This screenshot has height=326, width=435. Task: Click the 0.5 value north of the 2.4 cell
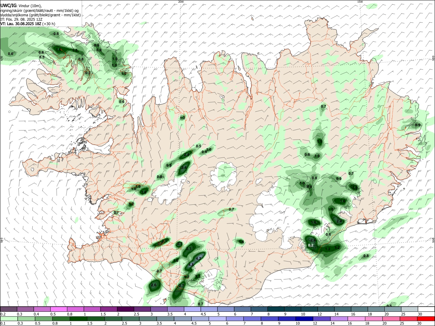click(199, 146)
